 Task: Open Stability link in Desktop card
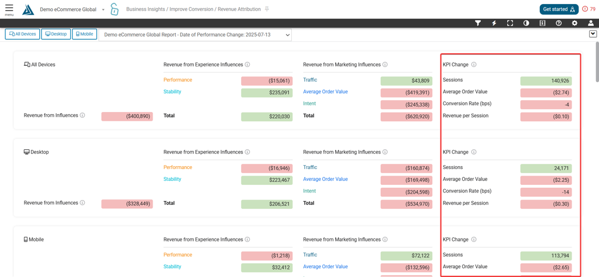(x=173, y=179)
